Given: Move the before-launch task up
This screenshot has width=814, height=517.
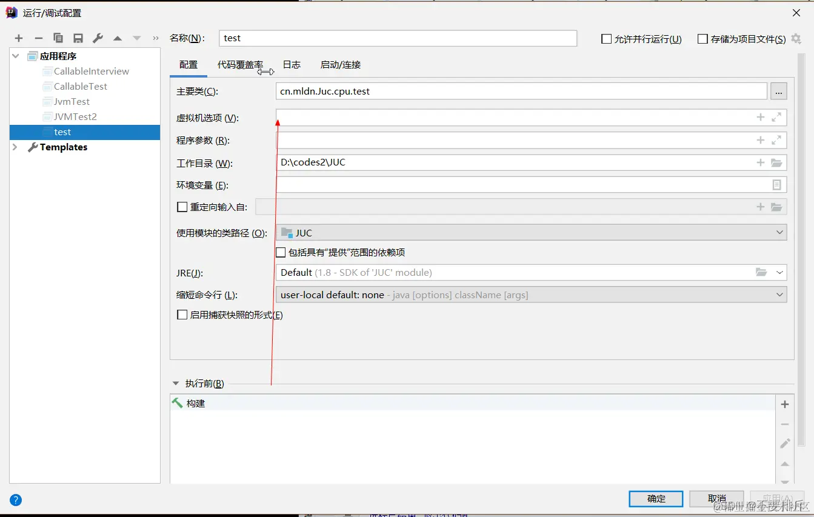Looking at the screenshot, I should 785,464.
